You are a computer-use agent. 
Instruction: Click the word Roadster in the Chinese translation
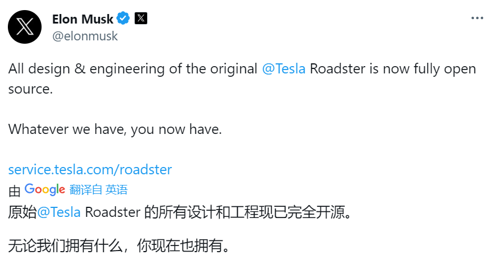tap(113, 212)
